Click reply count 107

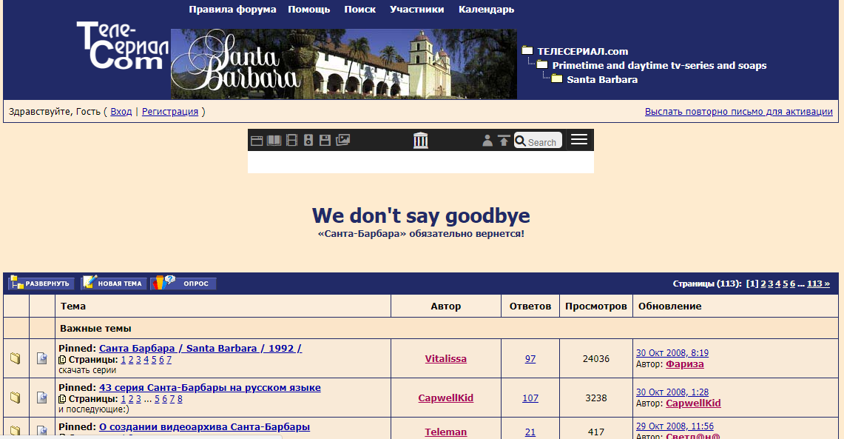click(x=530, y=398)
